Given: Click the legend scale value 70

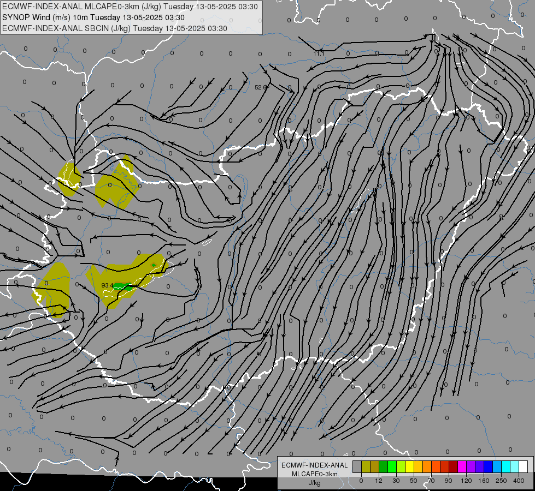Looking at the screenshot, I should [x=431, y=481].
